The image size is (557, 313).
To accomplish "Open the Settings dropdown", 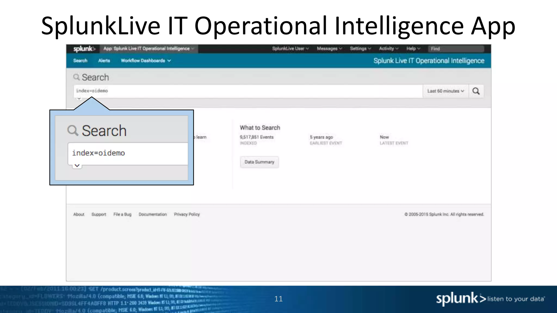I will 360,49.
